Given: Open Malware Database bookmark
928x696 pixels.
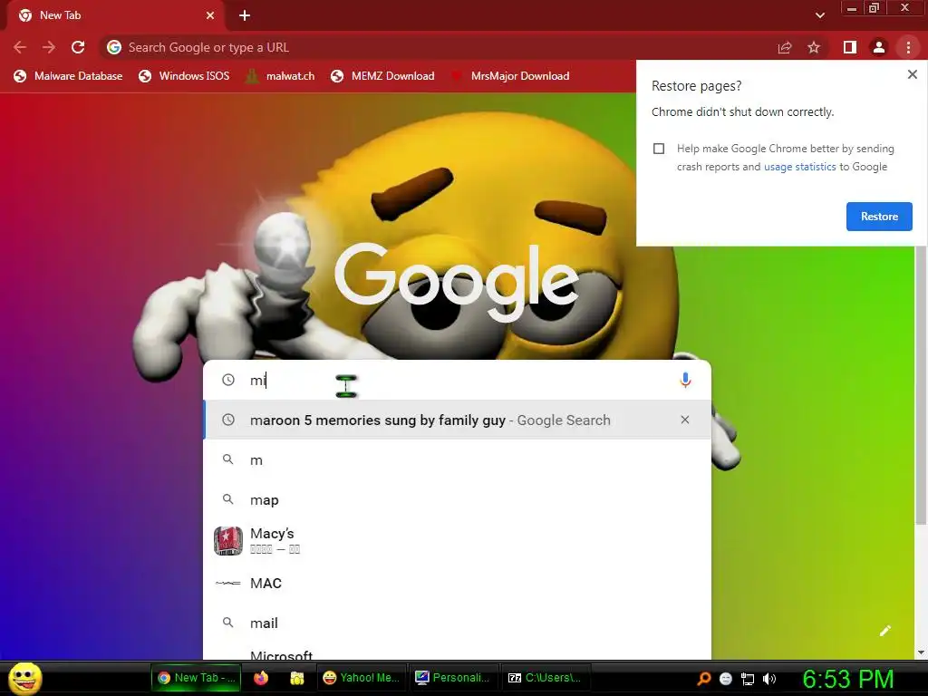Looking at the screenshot, I should point(68,76).
